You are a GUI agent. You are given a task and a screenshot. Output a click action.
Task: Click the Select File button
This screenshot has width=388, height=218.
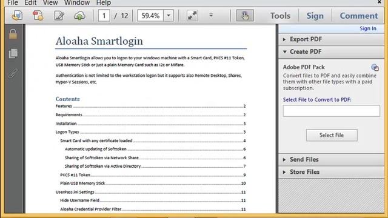pyautogui.click(x=332, y=135)
